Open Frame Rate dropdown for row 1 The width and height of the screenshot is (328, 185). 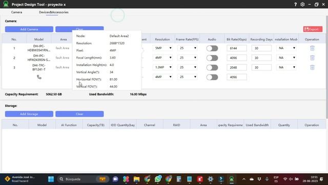pos(187,48)
